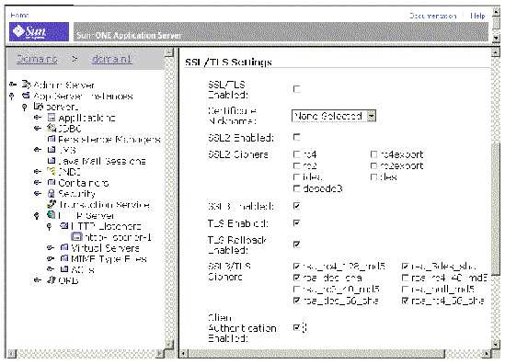
Task: Uncheck the TLS Enabled checkbox
Action: pos(296,223)
